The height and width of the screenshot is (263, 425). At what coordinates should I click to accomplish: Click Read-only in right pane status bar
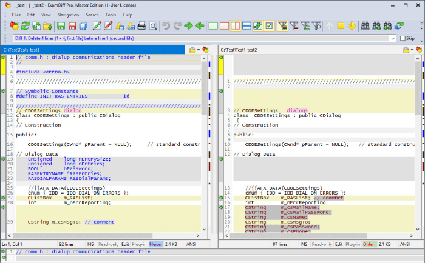pyautogui.click(x=322, y=244)
